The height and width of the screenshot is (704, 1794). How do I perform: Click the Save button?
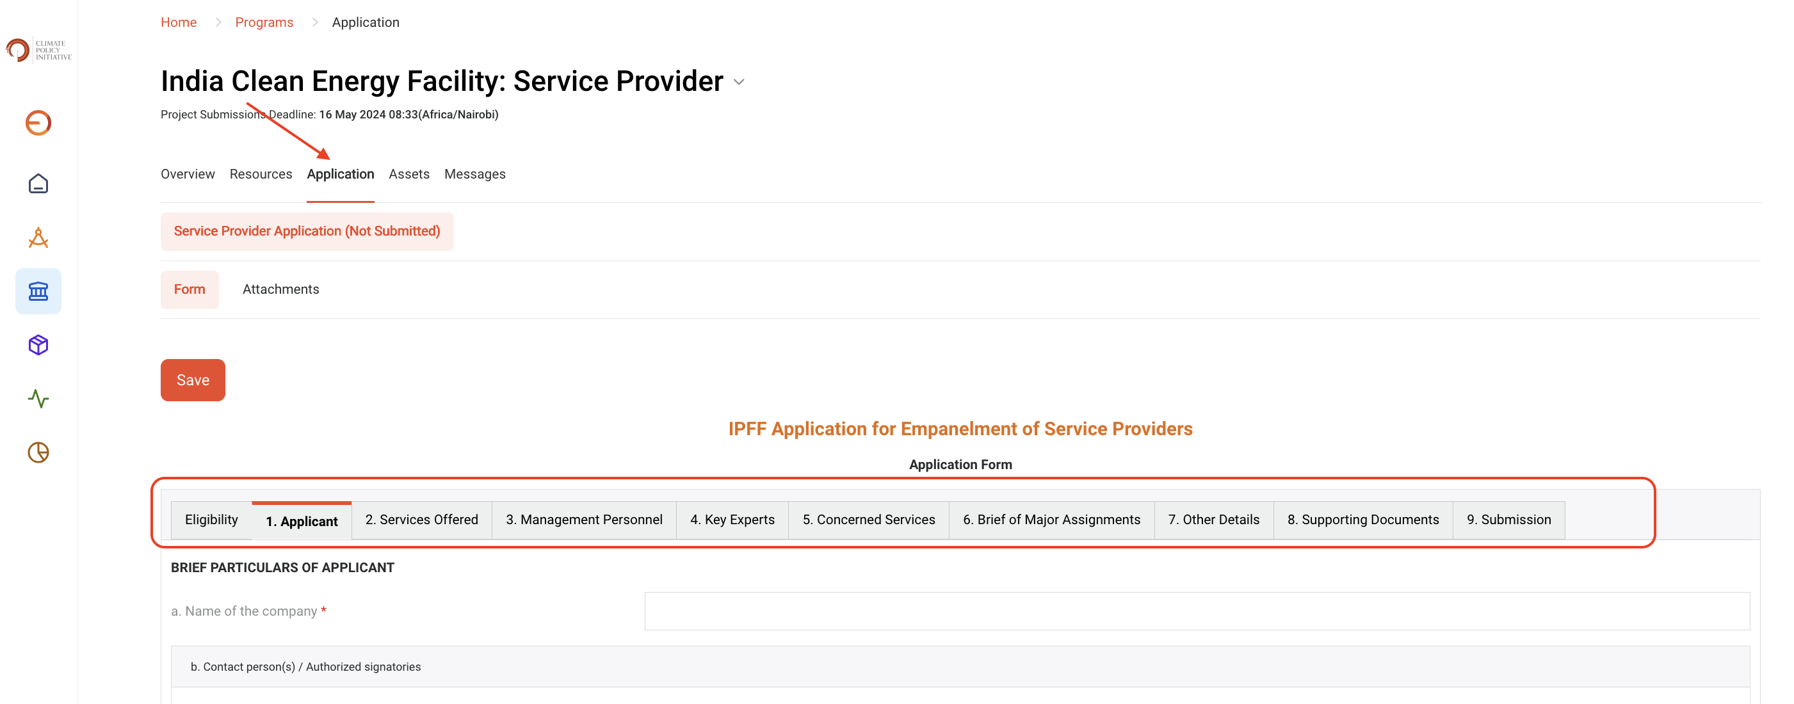pos(193,380)
